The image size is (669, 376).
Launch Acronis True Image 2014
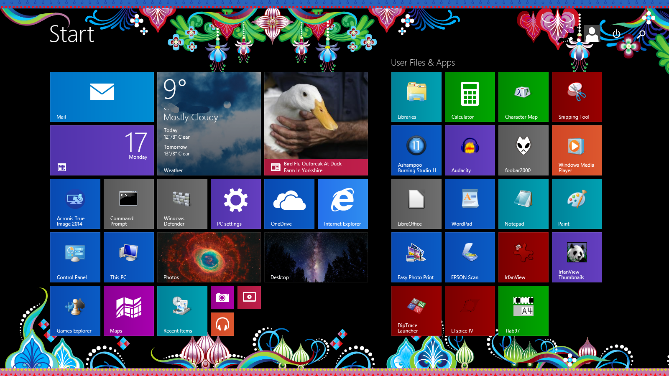pos(75,204)
